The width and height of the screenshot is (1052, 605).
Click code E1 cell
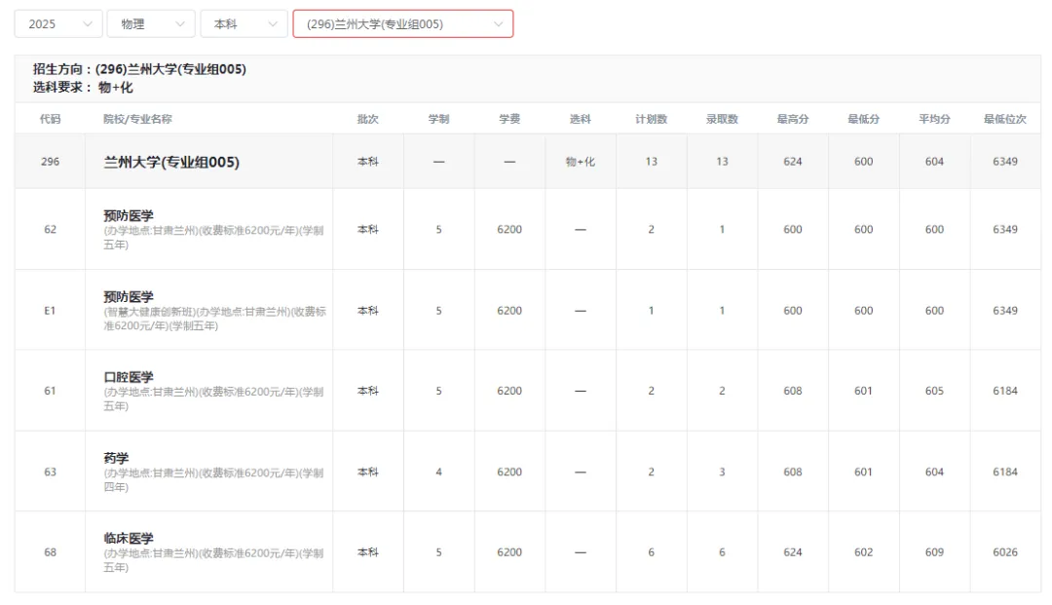51,311
